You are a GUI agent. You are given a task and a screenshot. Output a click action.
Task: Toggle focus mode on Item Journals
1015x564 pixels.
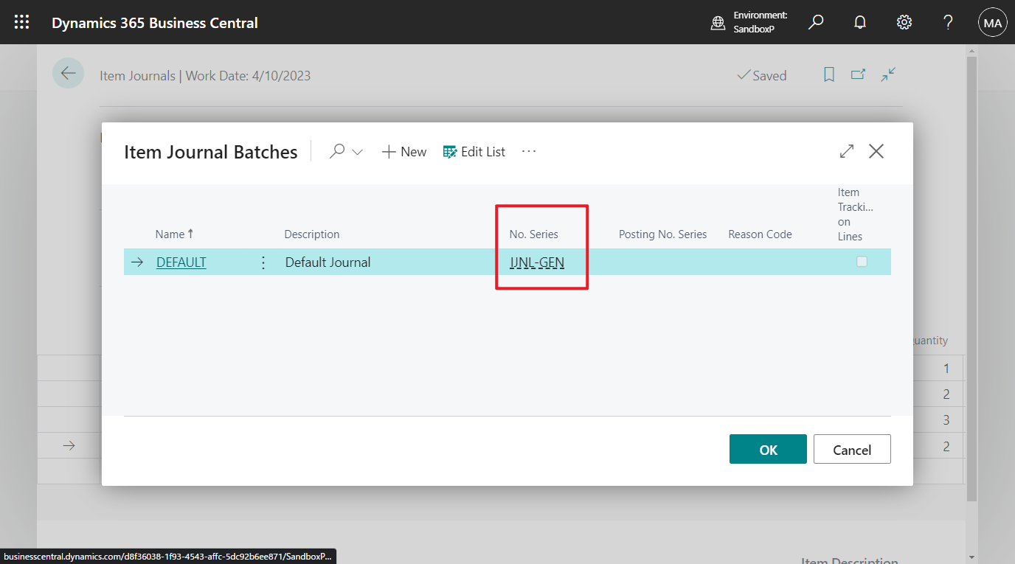(887, 74)
